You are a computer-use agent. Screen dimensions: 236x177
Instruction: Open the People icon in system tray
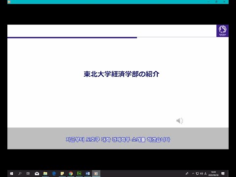[x=187, y=174]
